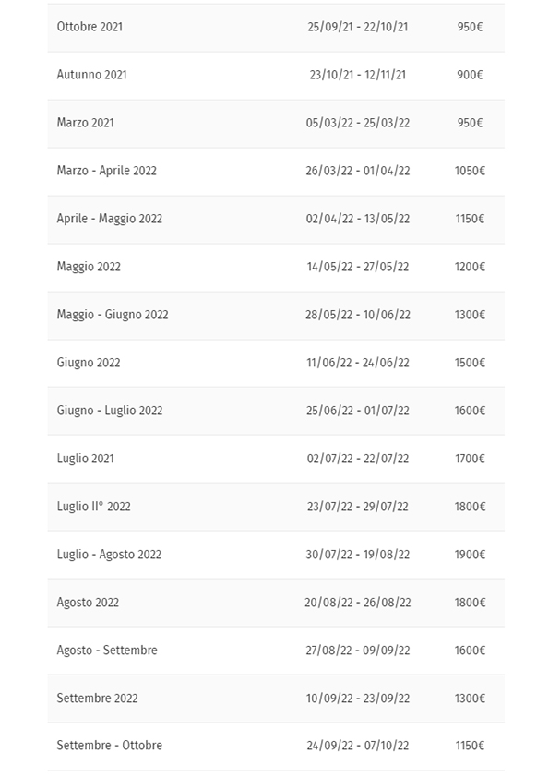
Task: Click date range 02/07/22 - 22/07/22
Action: coord(358,459)
